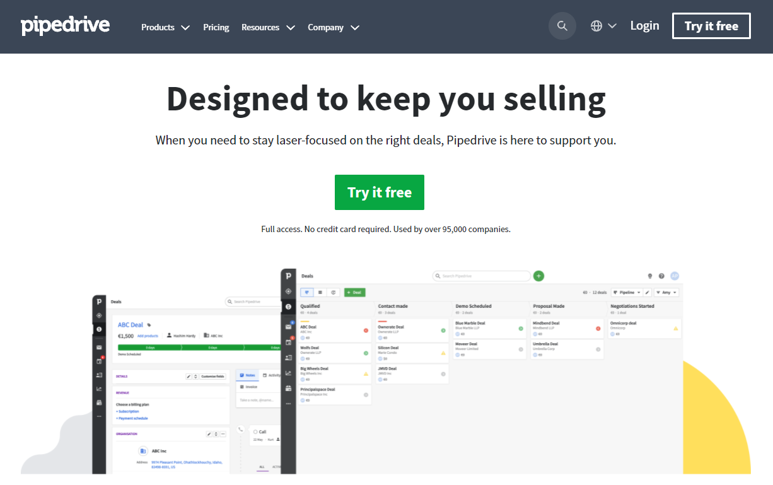This screenshot has width=773, height=485.
Task: Click the Take a note input field
Action: (259, 400)
